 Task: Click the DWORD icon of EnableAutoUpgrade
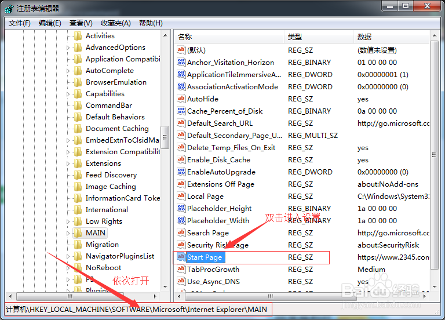[181, 172]
